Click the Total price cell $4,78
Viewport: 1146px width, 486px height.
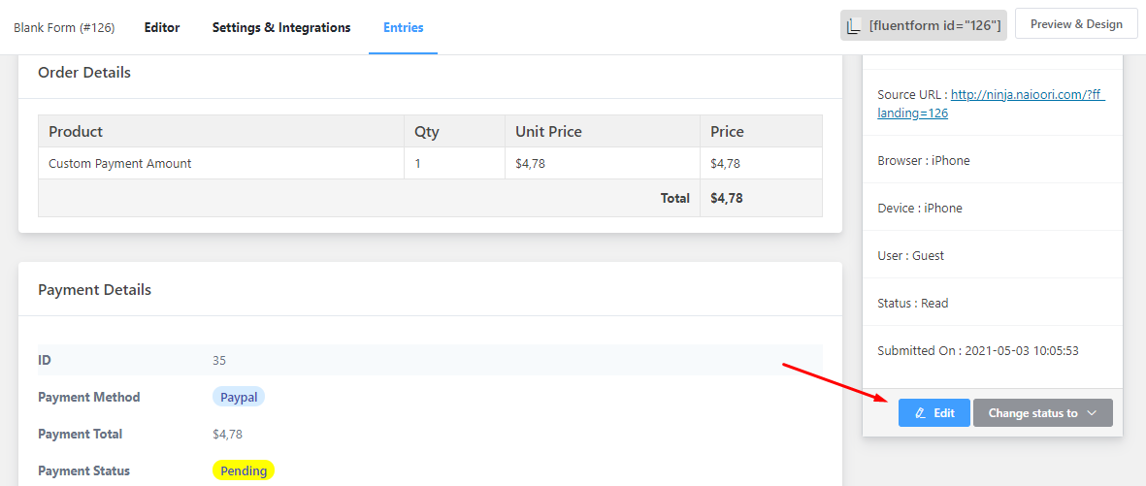tap(727, 198)
